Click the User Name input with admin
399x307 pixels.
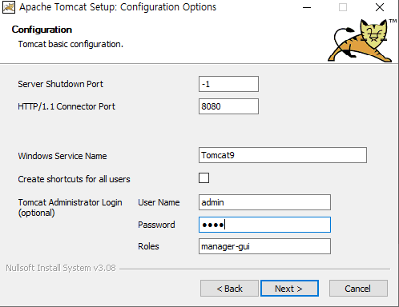pos(264,202)
